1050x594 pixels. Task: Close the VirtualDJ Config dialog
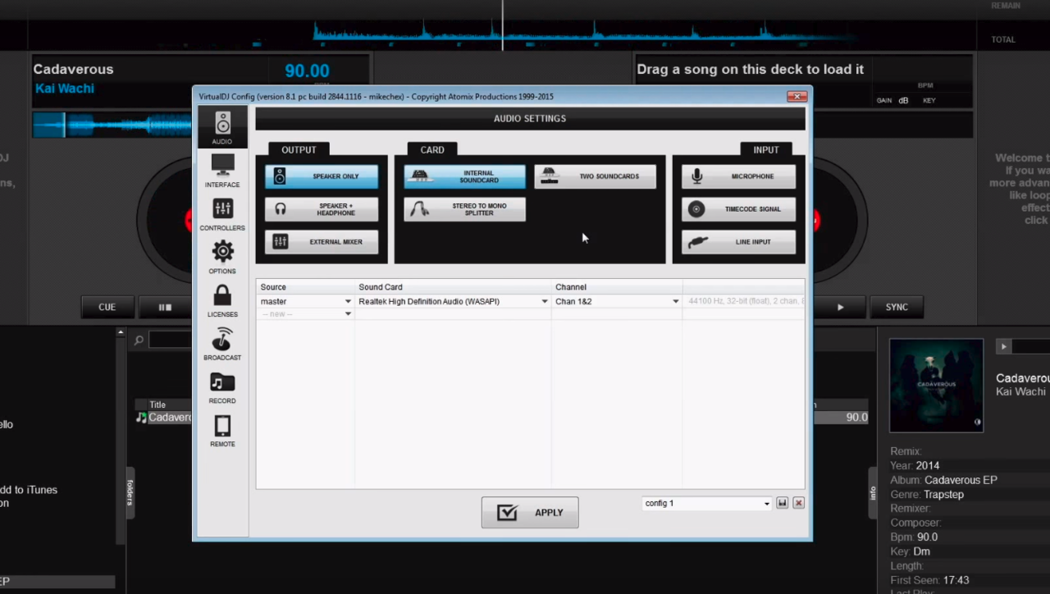point(797,97)
